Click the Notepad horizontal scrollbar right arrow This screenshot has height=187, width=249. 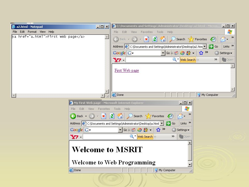tap(103, 95)
